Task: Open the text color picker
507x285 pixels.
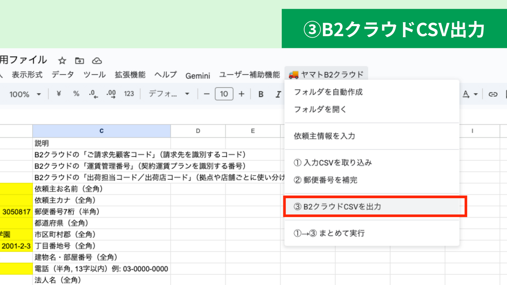Action: pyautogui.click(x=470, y=94)
